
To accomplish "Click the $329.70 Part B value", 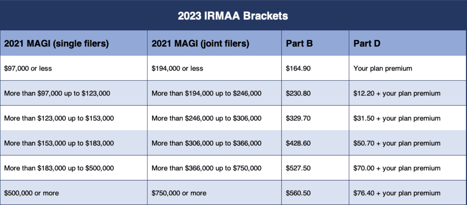I will tap(298, 118).
